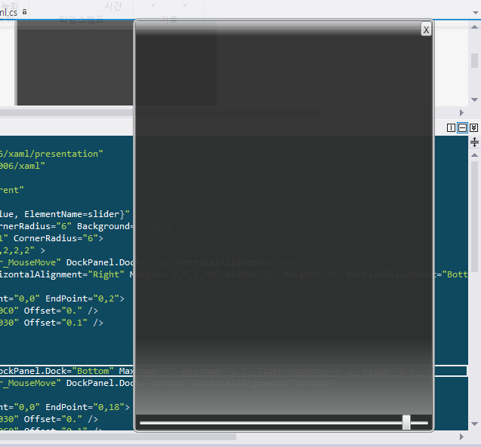This screenshot has height=447, width=481.
Task: Click code editor horizontal scroll-right arrow
Action: coord(461,437)
